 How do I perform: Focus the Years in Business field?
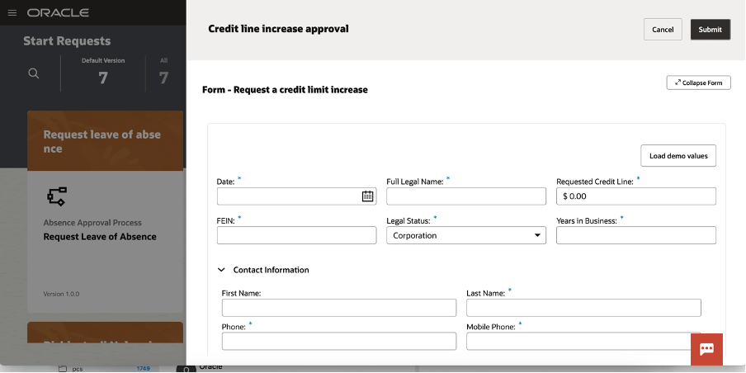635,235
